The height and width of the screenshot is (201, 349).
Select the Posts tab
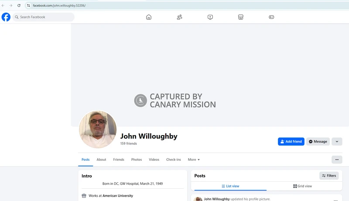[x=86, y=159]
